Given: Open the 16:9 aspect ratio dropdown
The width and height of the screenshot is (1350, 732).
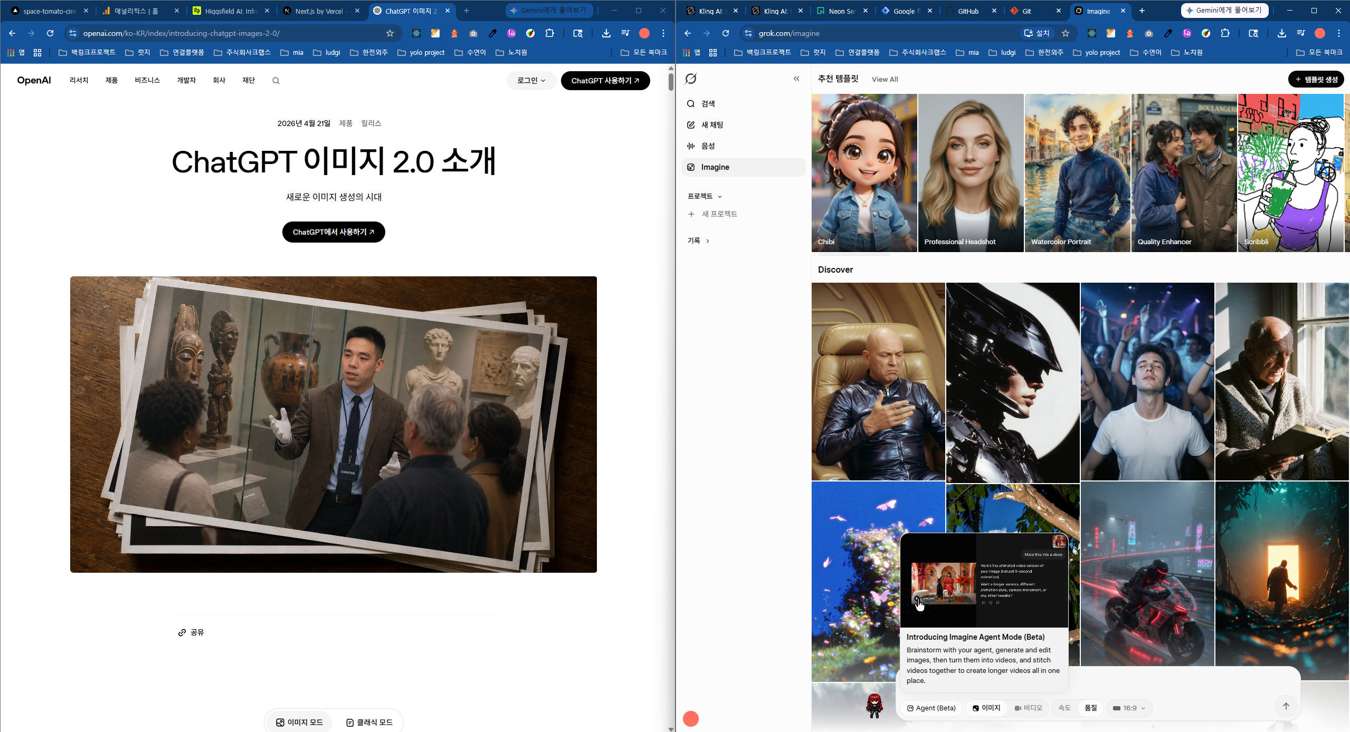Looking at the screenshot, I should (1129, 708).
